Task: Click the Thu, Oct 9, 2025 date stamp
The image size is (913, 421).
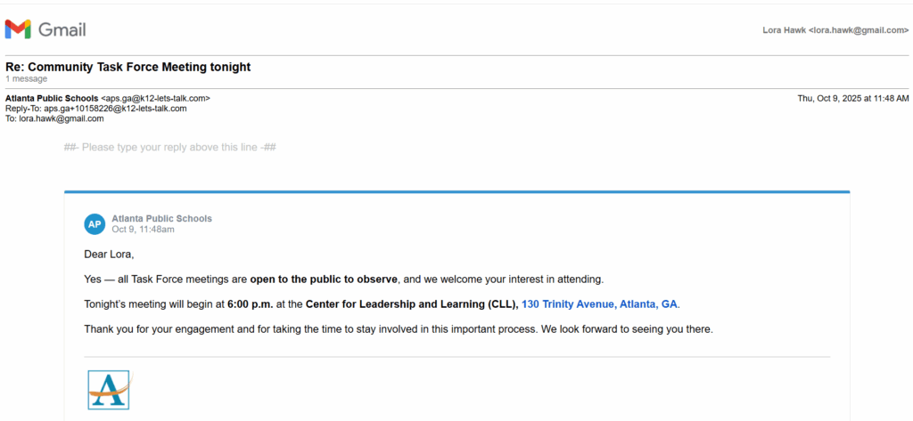Action: click(x=852, y=98)
